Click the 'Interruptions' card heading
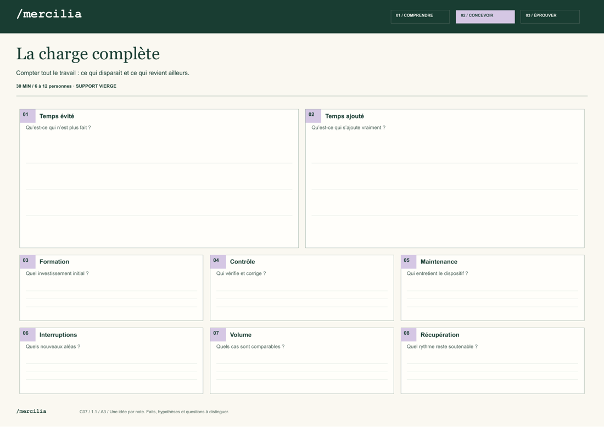Screen dimensions: 604x427 tap(58, 335)
